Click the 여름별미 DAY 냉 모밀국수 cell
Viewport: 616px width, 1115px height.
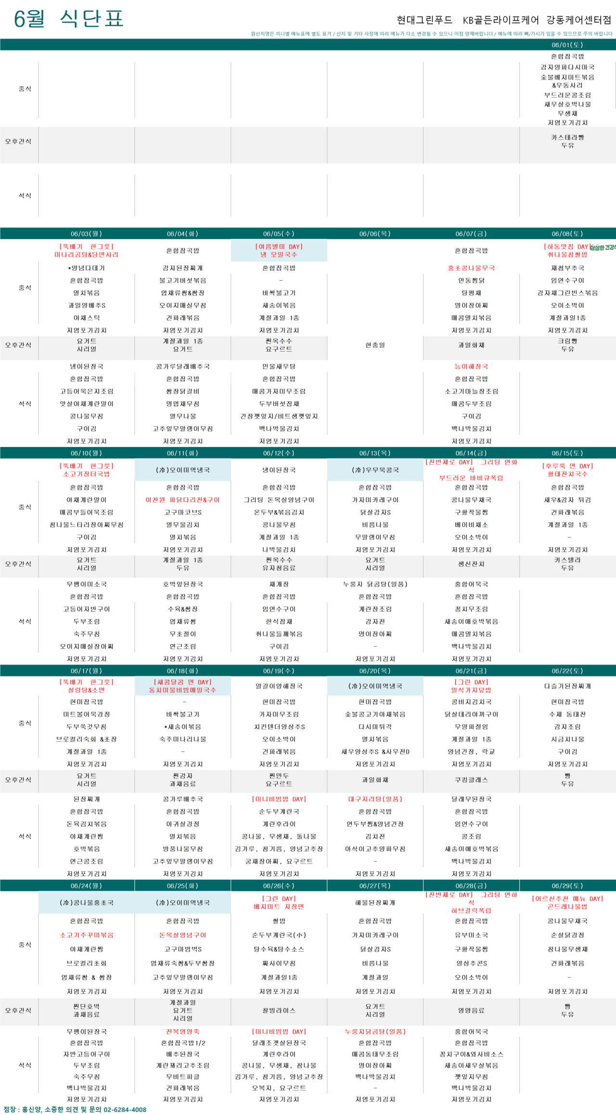pyautogui.click(x=279, y=250)
